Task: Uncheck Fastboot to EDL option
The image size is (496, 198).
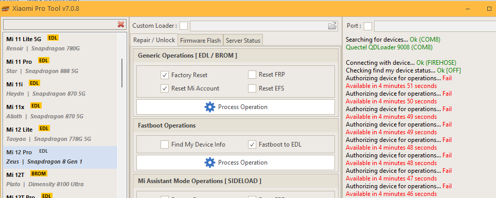Action: [x=252, y=145]
